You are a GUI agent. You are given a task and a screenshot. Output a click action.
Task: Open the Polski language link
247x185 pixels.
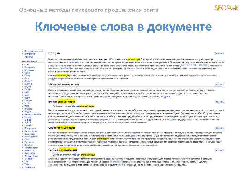pyautogui.click(x=27, y=139)
